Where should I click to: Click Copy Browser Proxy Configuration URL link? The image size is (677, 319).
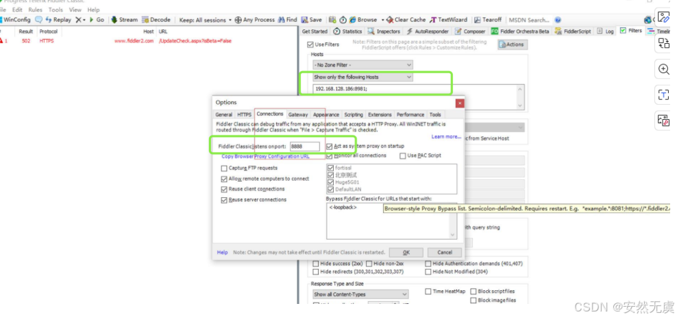point(266,157)
